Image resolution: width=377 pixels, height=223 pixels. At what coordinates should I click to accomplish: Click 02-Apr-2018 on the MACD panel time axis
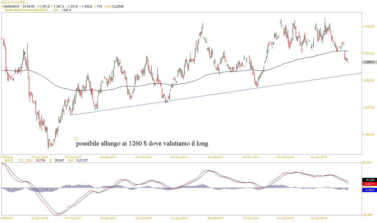coord(319,218)
